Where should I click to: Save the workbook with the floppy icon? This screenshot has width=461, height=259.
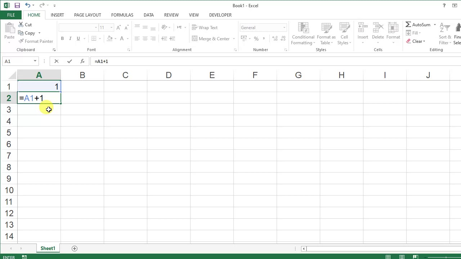(x=17, y=5)
